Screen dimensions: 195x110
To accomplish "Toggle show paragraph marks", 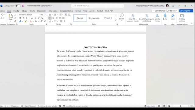I will pos(64,21).
